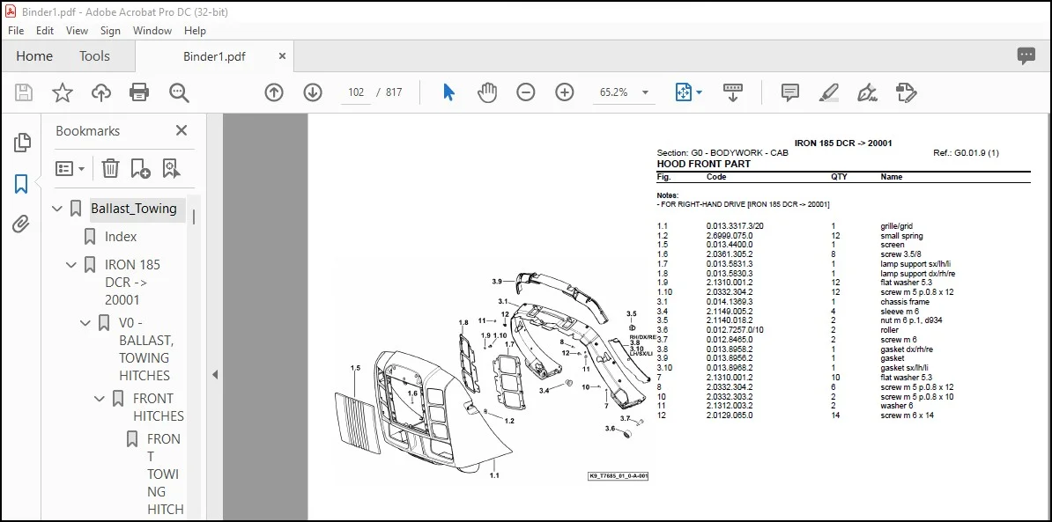Click the 'grille/grid' part name
Screen dimensions: 1052x522
point(896,226)
